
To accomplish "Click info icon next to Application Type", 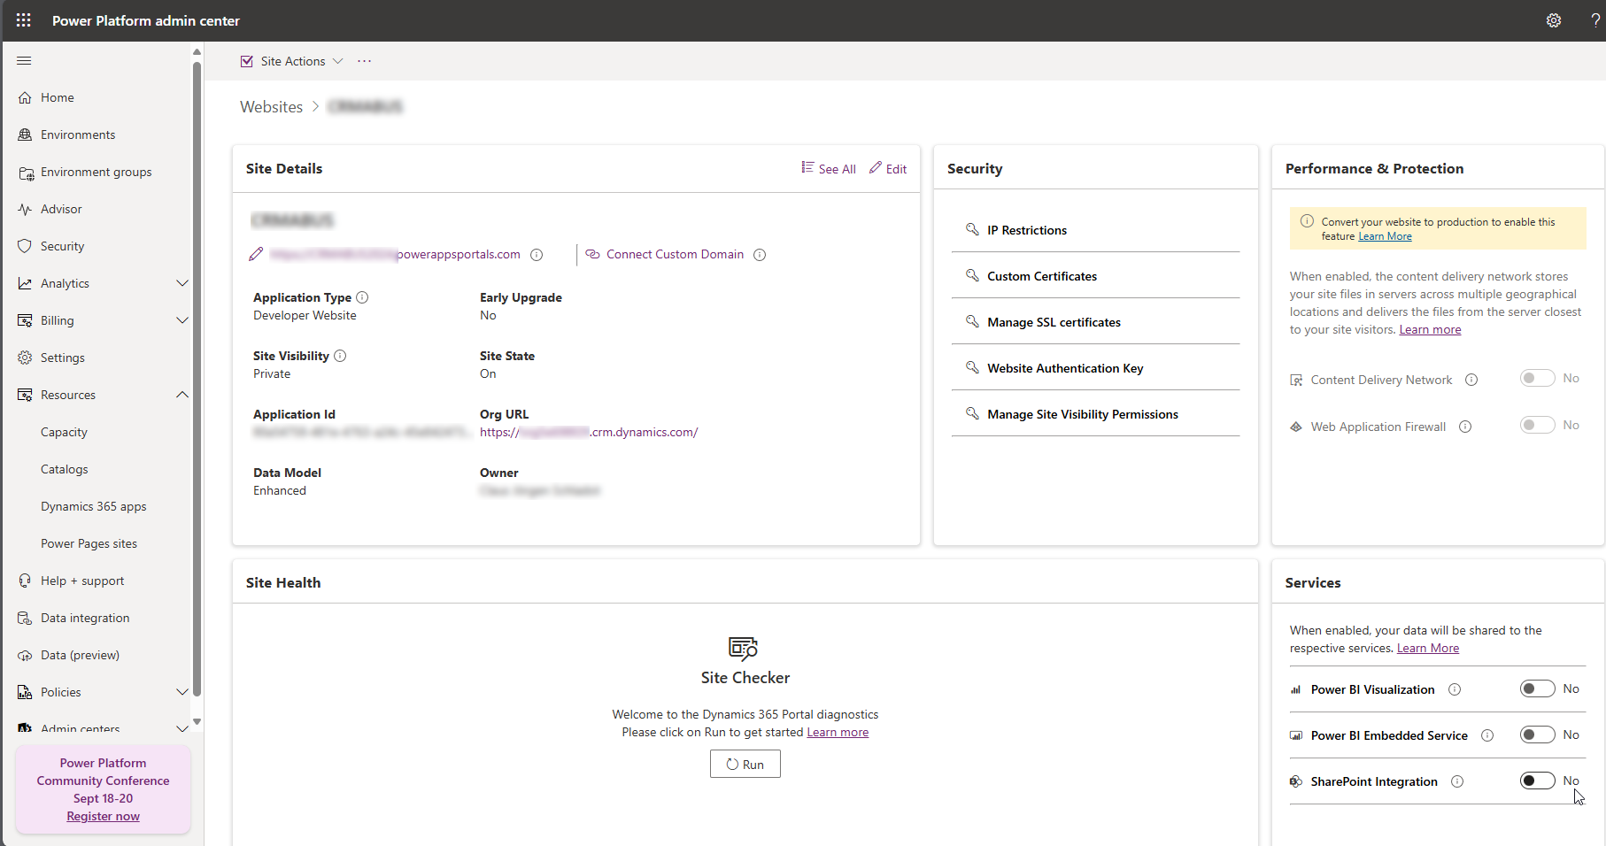I will coord(362,297).
